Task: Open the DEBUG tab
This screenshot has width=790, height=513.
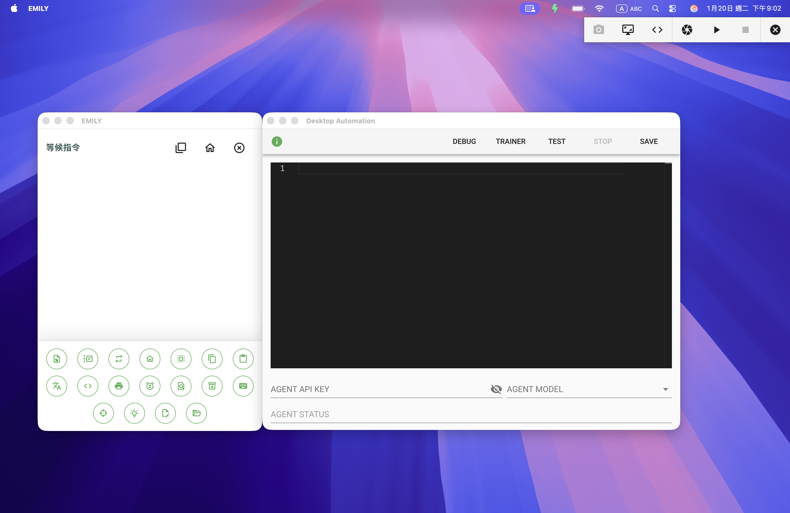Action: (x=464, y=141)
